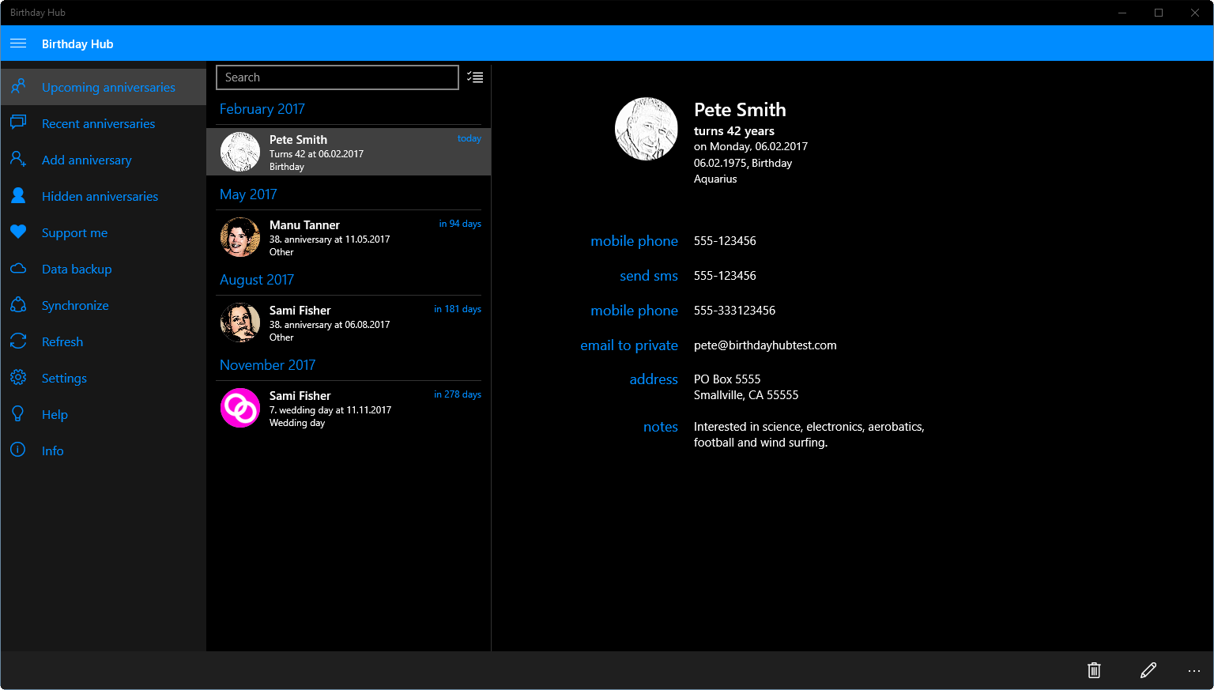Viewport: 1214px width, 690px height.
Task: Call Pete Smith's mobile phone 555-123456
Action: (634, 241)
